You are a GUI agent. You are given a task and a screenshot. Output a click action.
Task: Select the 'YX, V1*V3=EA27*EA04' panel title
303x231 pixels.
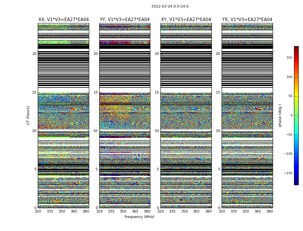(247, 20)
